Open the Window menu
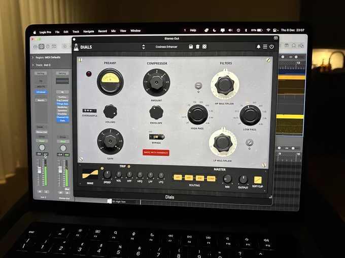This screenshot has height=258, width=345. point(135,31)
